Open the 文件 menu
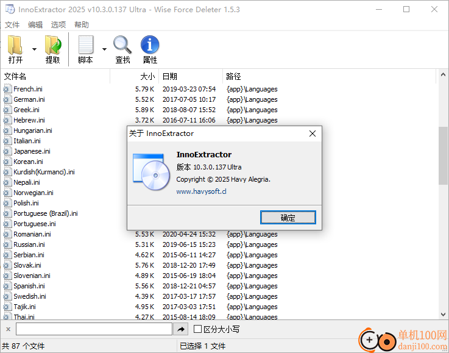This screenshot has height=353, width=449. (12, 25)
